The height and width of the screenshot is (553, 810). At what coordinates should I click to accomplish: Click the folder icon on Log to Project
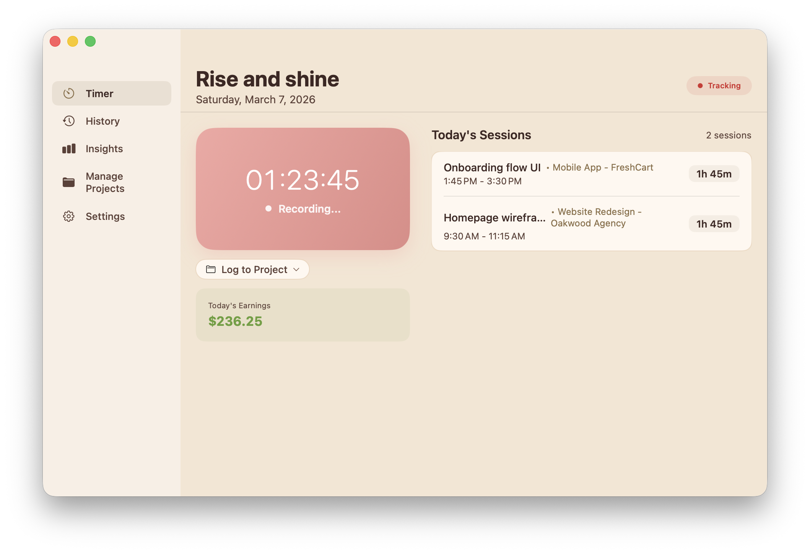(x=211, y=269)
